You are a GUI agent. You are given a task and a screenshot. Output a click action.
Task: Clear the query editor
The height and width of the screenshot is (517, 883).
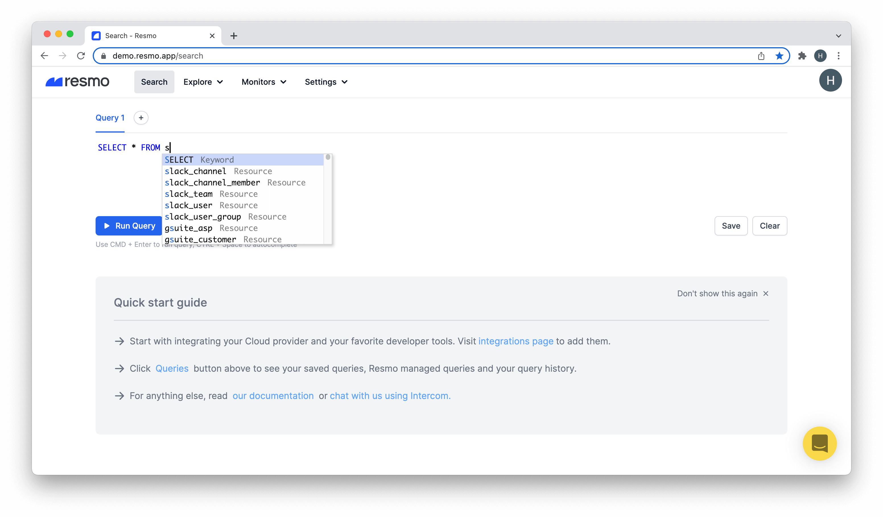click(x=769, y=226)
